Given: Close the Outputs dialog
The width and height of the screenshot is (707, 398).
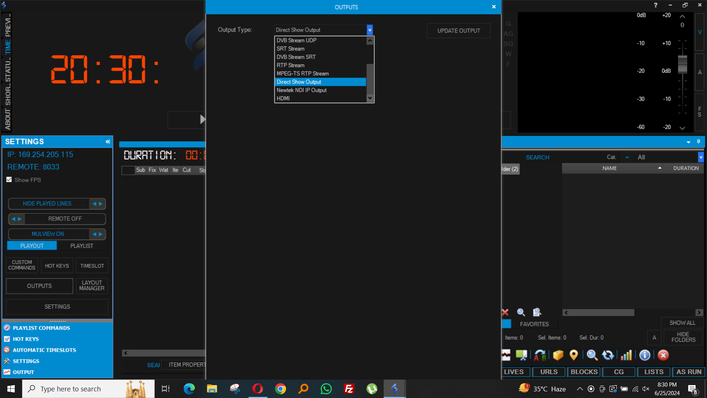Looking at the screenshot, I should pos(494,7).
